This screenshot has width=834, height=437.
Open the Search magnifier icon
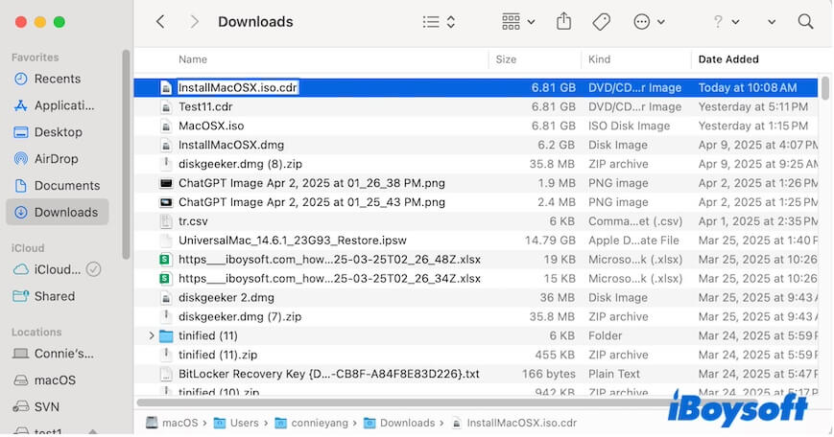(806, 22)
